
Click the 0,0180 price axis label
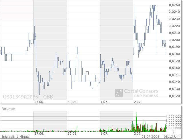(x=174, y=54)
